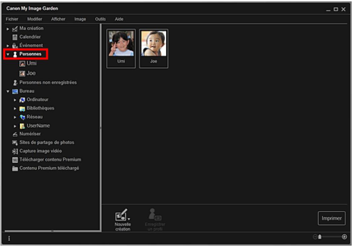Viewport: 352px width, 247px height.
Task: Click the Télécharger contenu Premium icon
Action: [15, 160]
